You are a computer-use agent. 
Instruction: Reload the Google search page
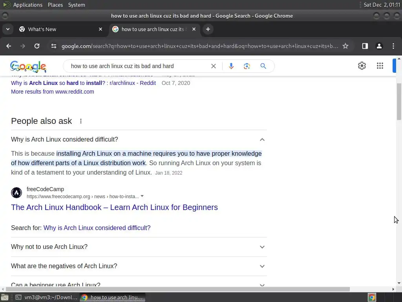coord(37,46)
